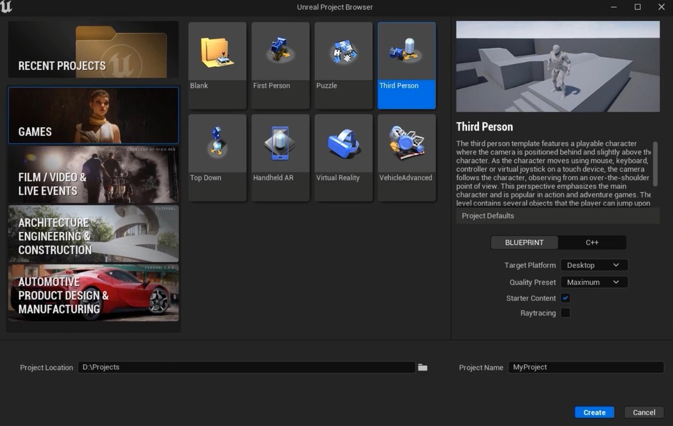Screen dimensions: 673x426
Task: Switch project type to Blueprint
Action: tap(524, 243)
